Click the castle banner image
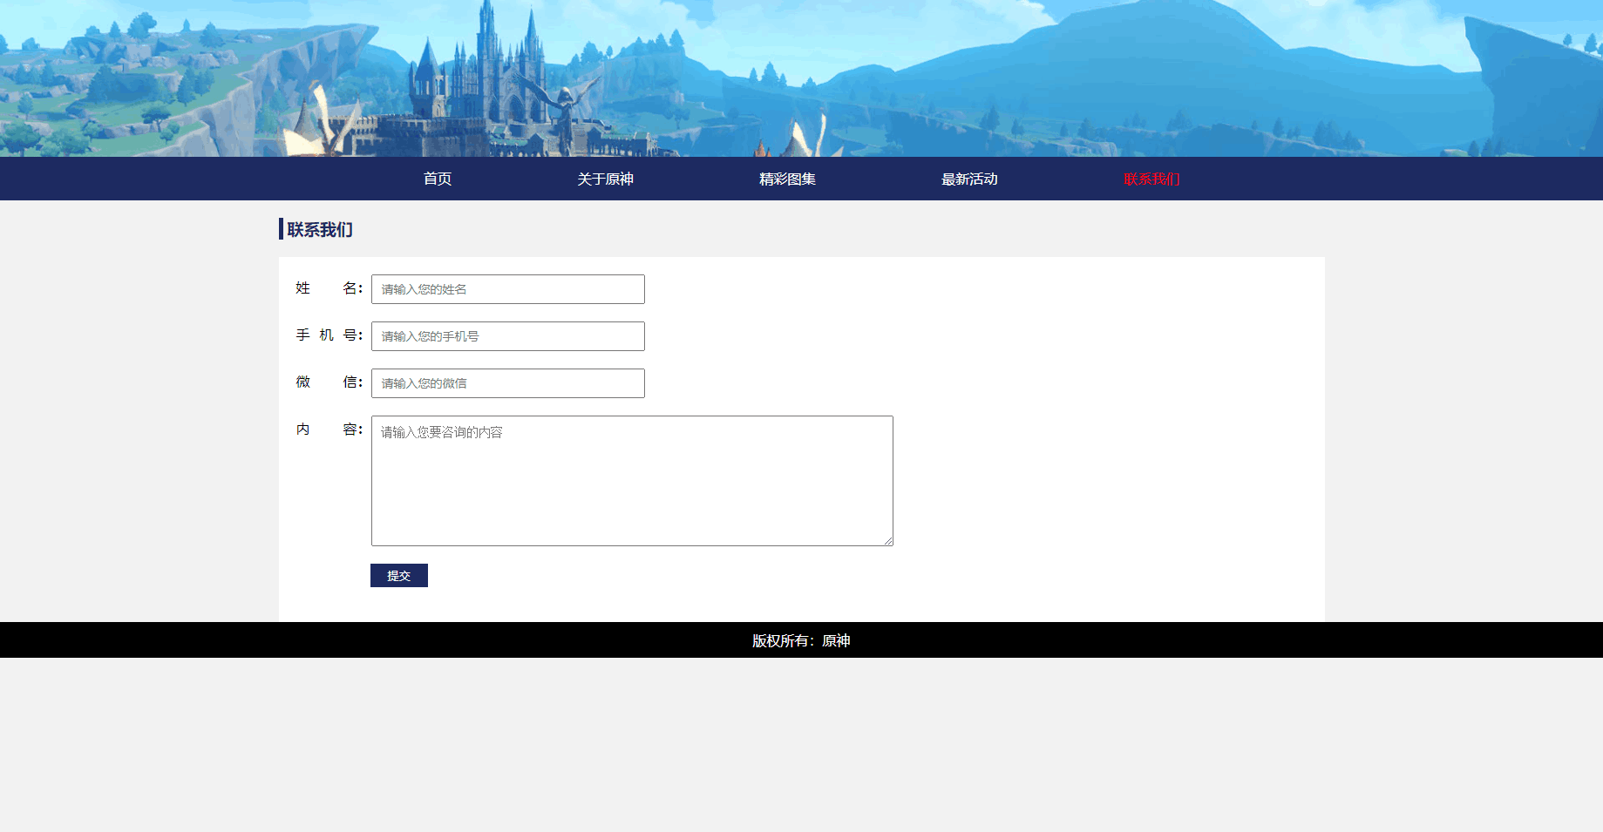Viewport: 1603px width, 832px height. (801, 78)
